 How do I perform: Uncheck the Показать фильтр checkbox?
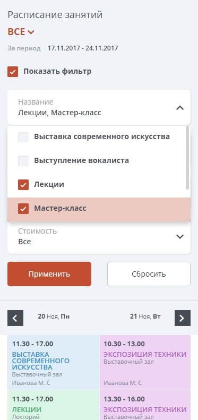13,72
